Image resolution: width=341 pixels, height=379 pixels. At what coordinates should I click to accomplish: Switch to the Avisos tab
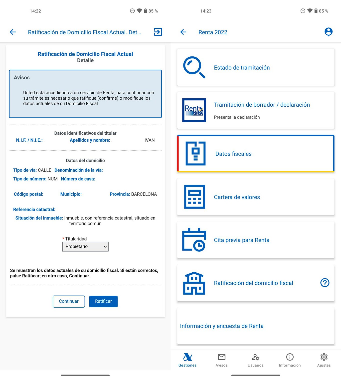[221, 360]
